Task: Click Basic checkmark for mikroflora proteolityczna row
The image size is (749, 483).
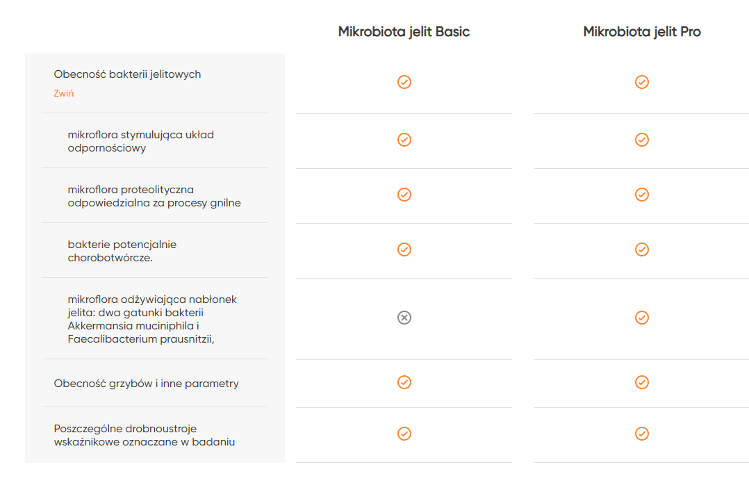Action: [x=404, y=195]
